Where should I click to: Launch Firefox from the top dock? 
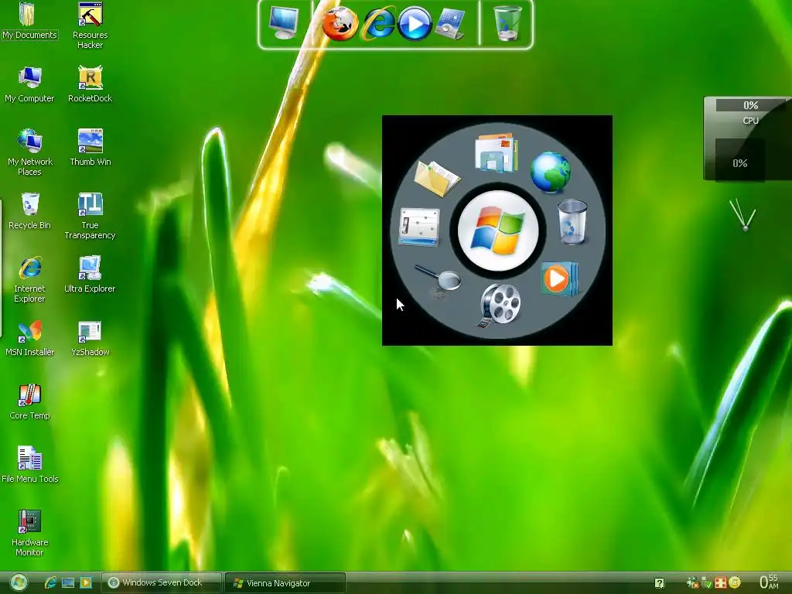click(x=340, y=23)
